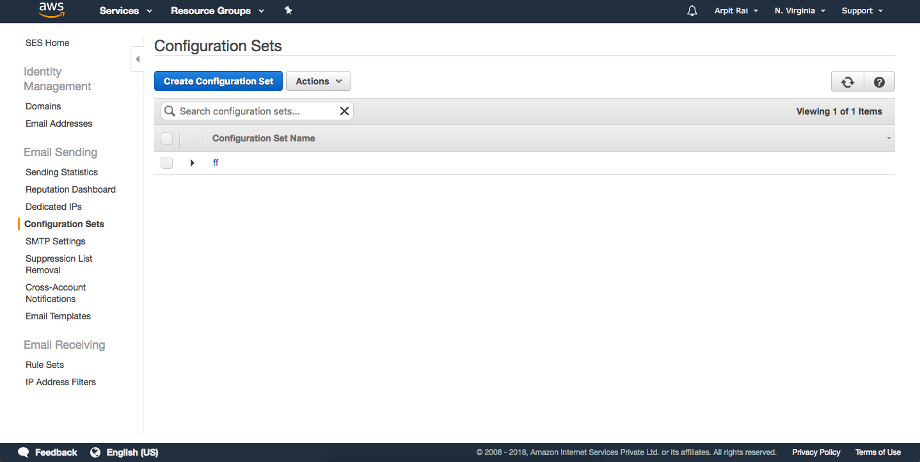Open SMTP Settings
The width and height of the screenshot is (920, 462).
(55, 241)
